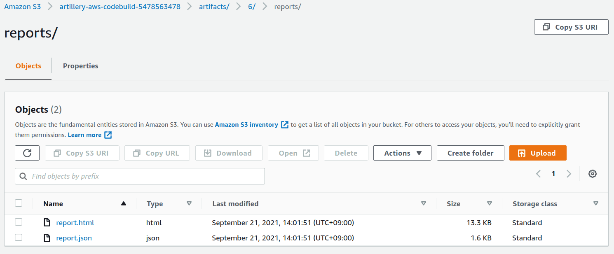Switch to the Properties tab
614x254 pixels.
pyautogui.click(x=80, y=66)
